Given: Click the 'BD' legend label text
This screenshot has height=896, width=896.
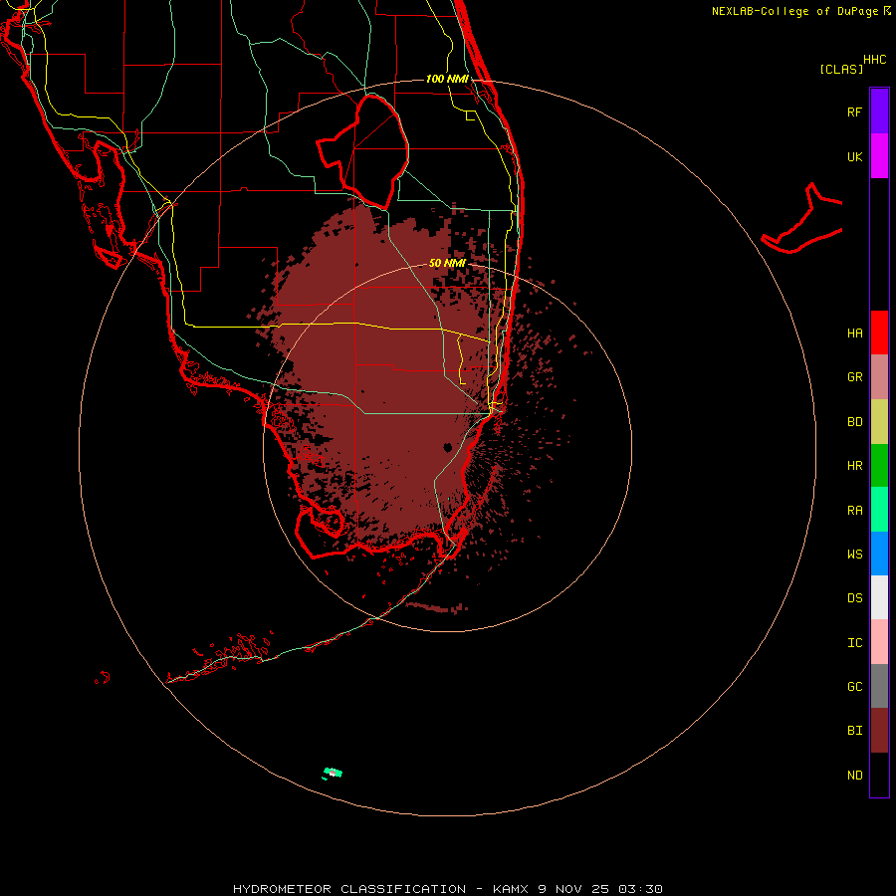Looking at the screenshot, I should coord(854,422).
